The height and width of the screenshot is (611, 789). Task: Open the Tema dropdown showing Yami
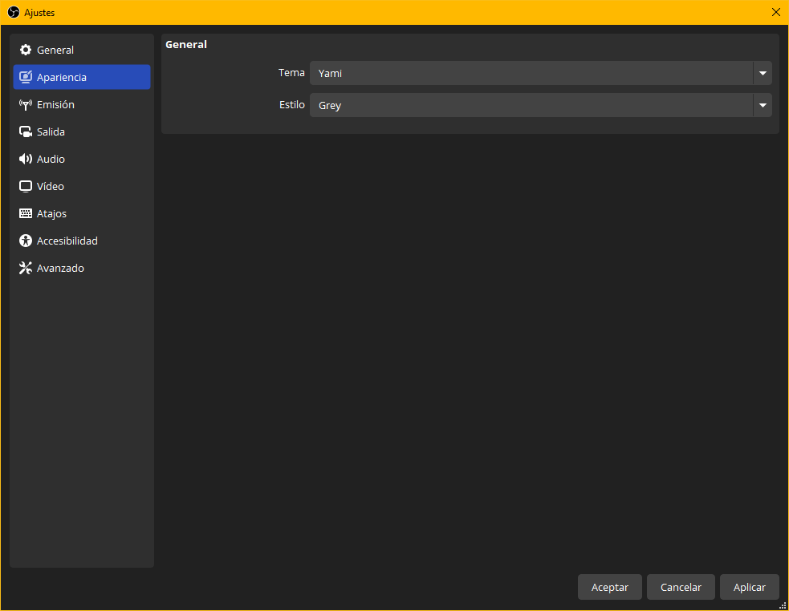click(x=540, y=74)
